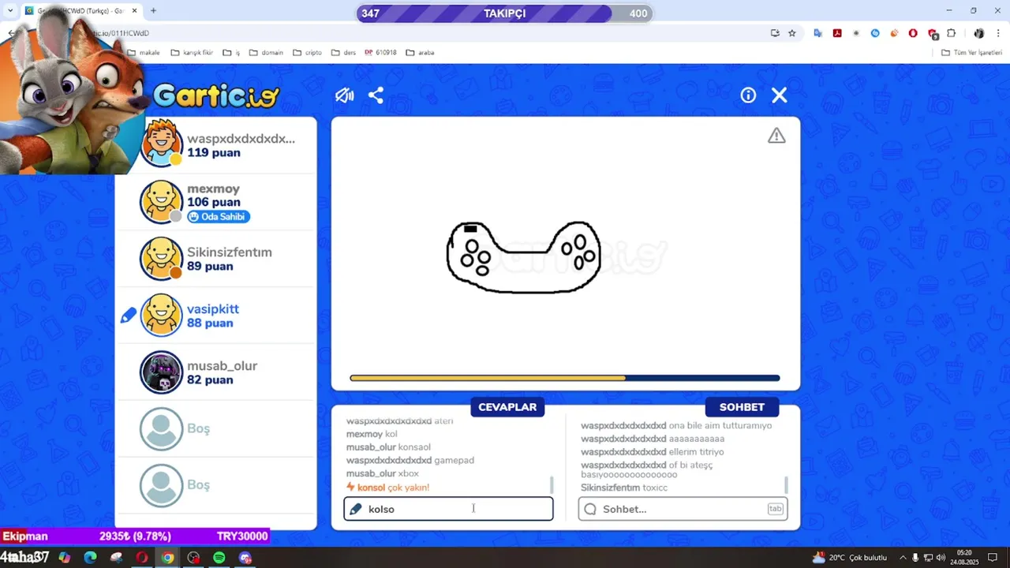Click 'ellerim titriyo' chat message
This screenshot has height=568, width=1010.
653,452
